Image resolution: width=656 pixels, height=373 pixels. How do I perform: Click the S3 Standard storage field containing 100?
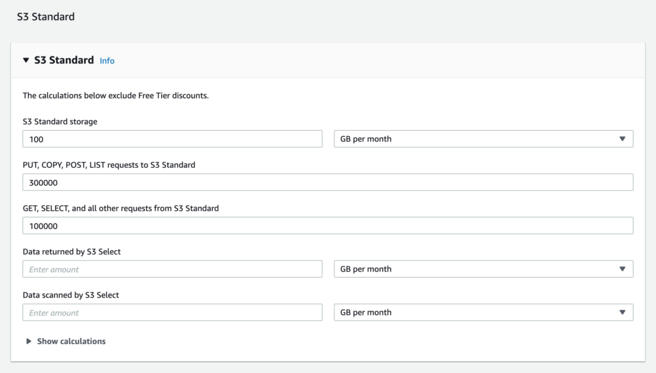172,139
